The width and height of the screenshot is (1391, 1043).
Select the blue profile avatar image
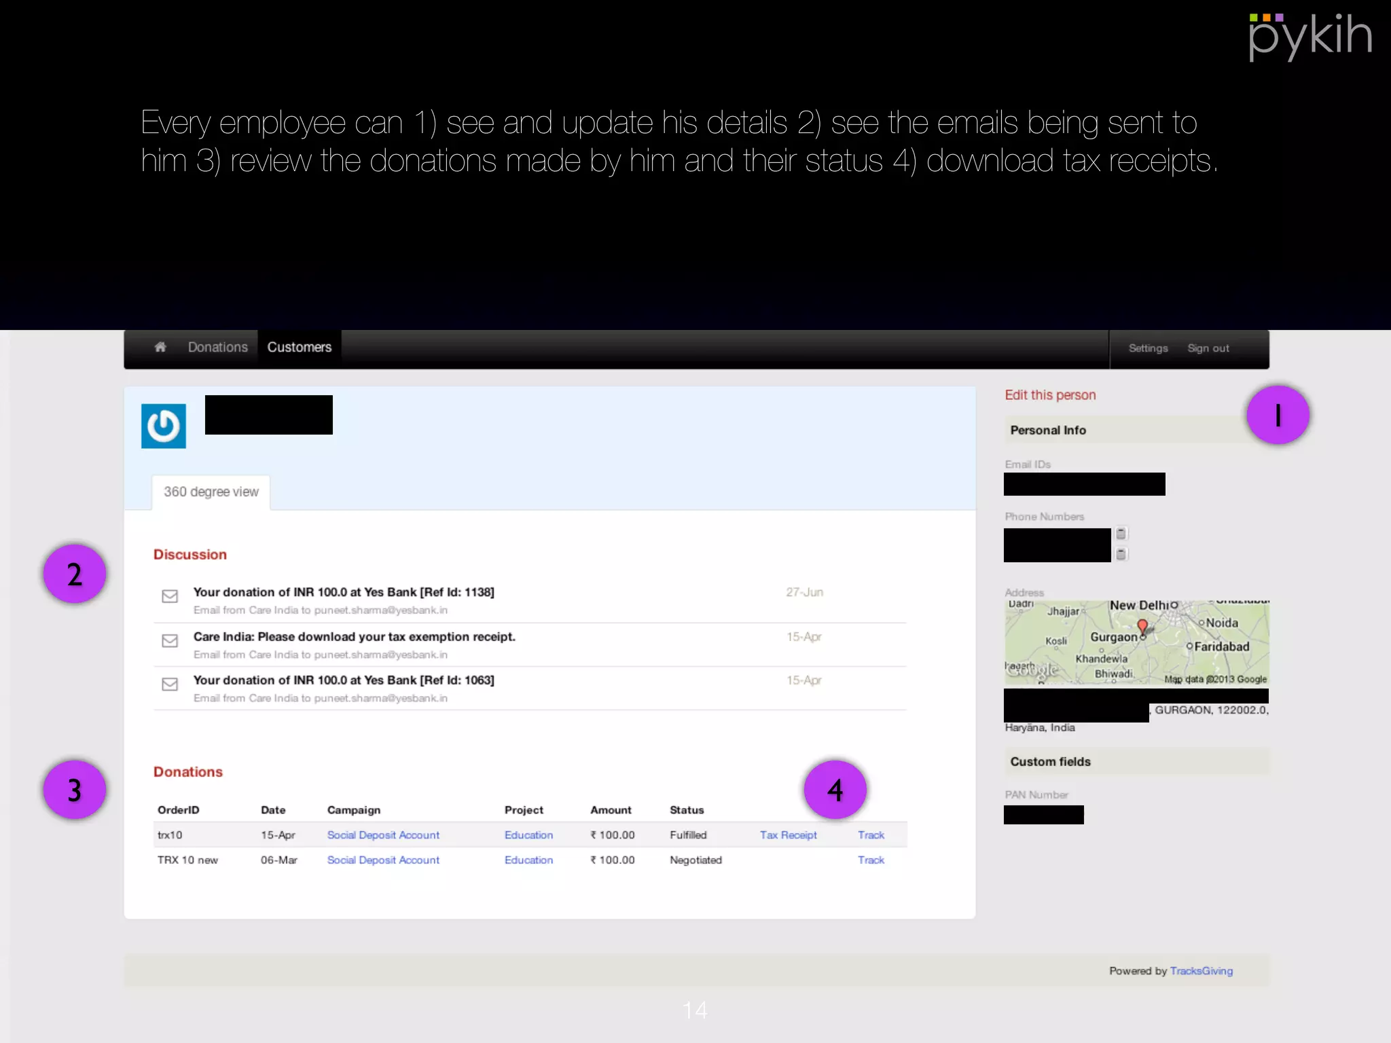point(164,426)
